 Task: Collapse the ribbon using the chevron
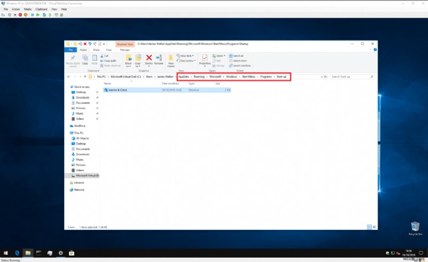click(x=370, y=50)
